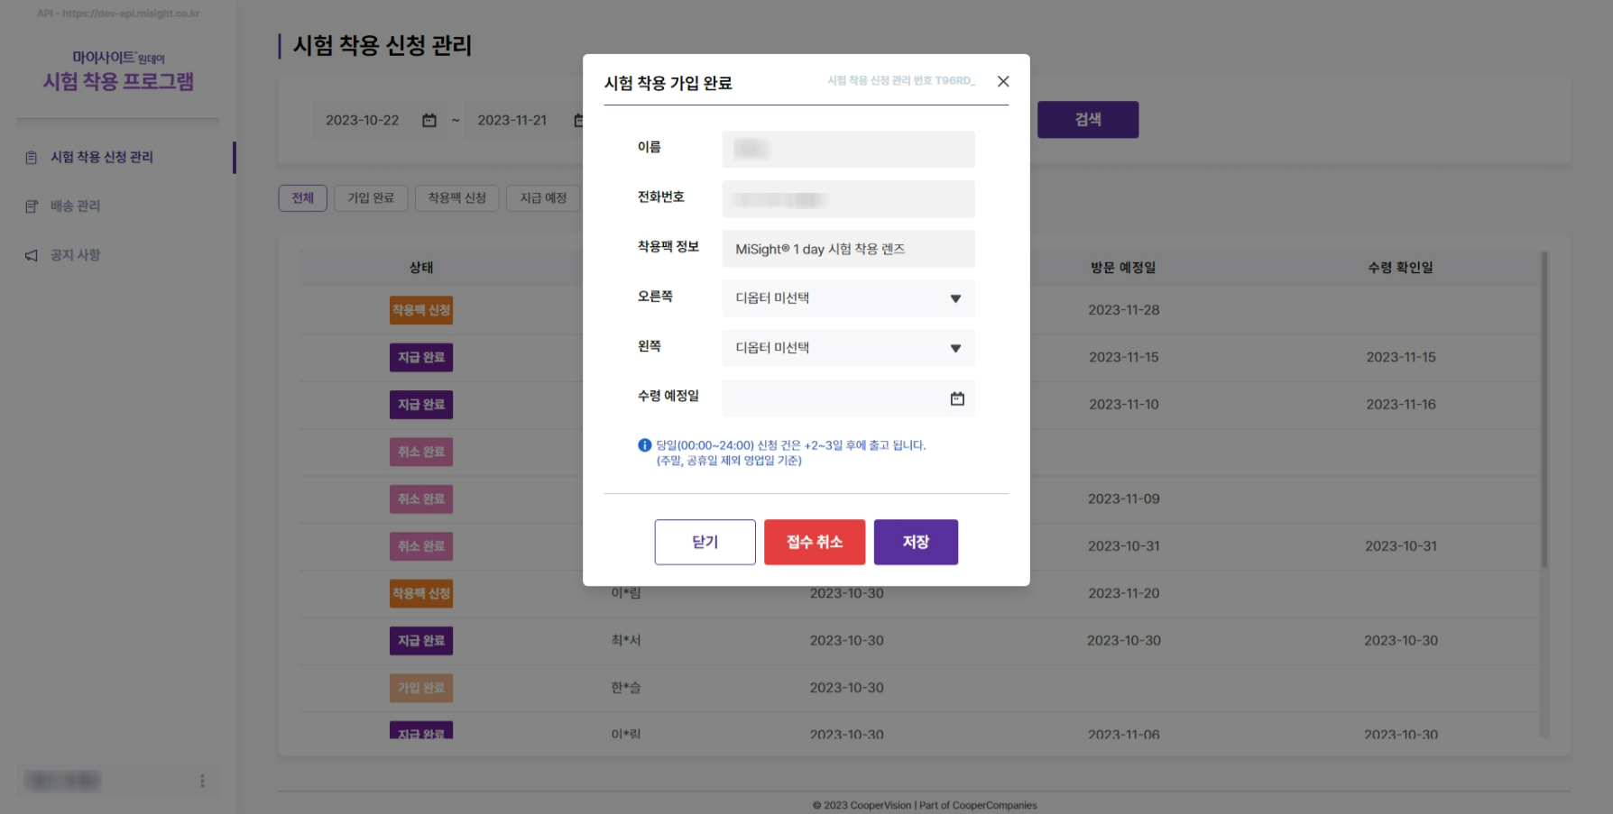Click the info icon beside shipping notice
The width and height of the screenshot is (1613, 814).
point(644,445)
